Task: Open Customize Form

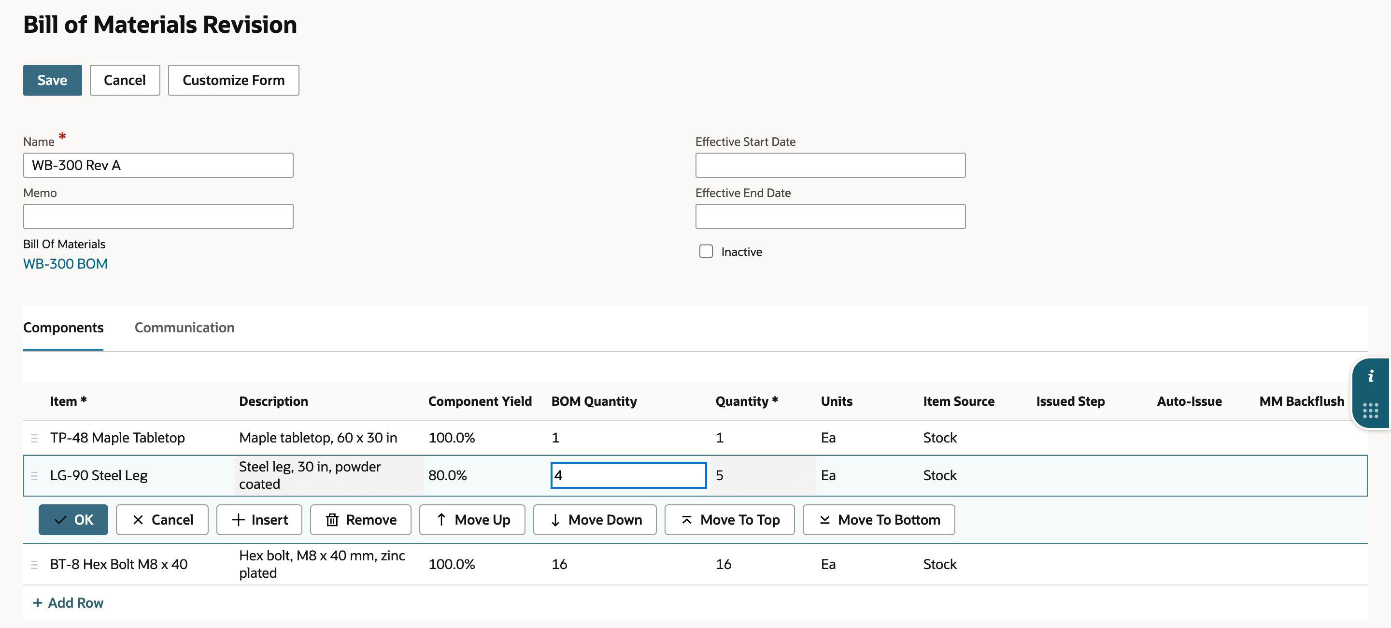Action: tap(233, 80)
